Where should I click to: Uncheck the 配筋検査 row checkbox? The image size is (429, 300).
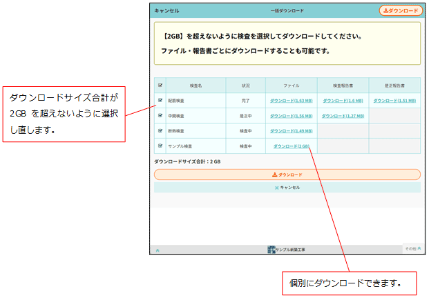coord(160,100)
